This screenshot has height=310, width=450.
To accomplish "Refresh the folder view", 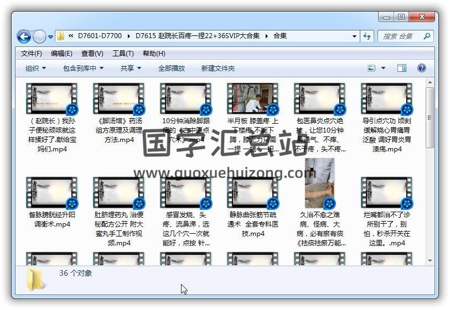I will tap(367, 36).
